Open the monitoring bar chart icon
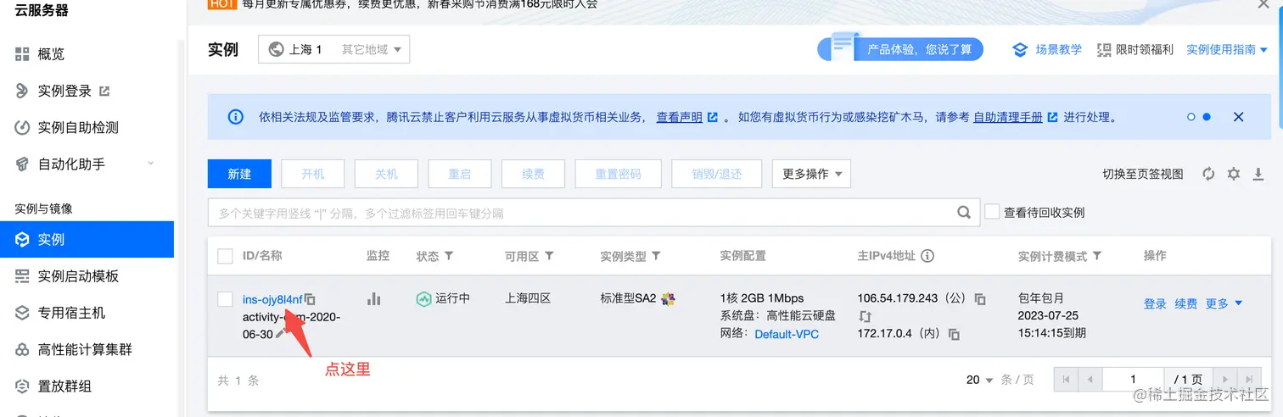The width and height of the screenshot is (1283, 417). (x=373, y=299)
